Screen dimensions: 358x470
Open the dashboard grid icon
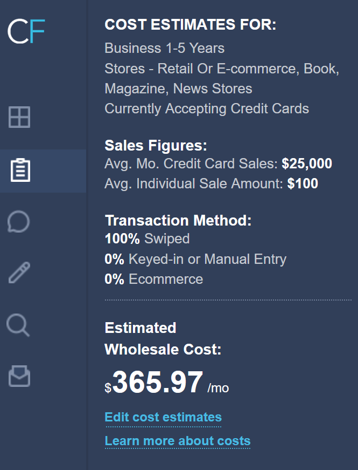click(19, 117)
